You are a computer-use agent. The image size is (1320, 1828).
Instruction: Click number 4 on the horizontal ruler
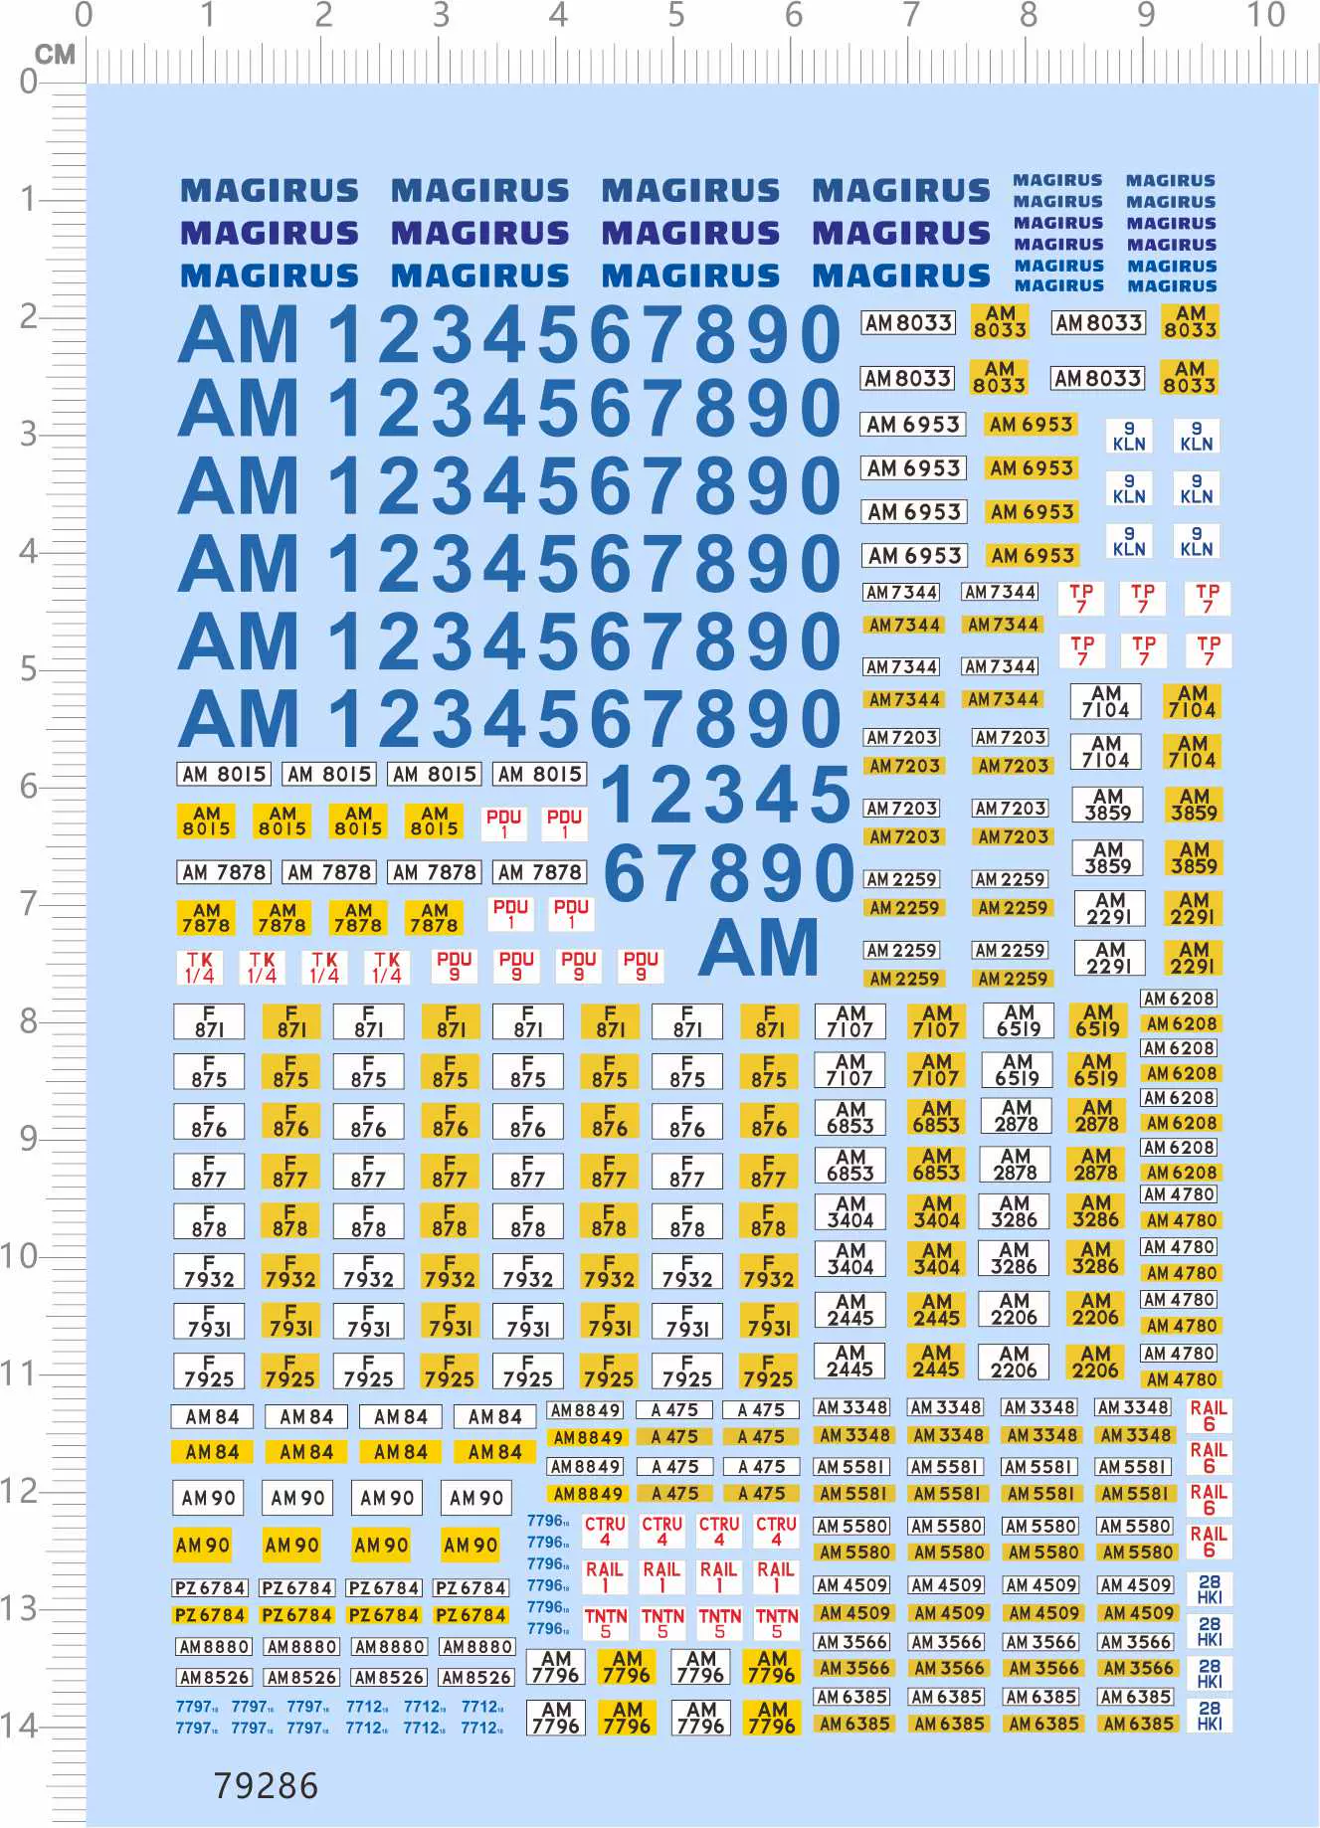pyautogui.click(x=558, y=15)
